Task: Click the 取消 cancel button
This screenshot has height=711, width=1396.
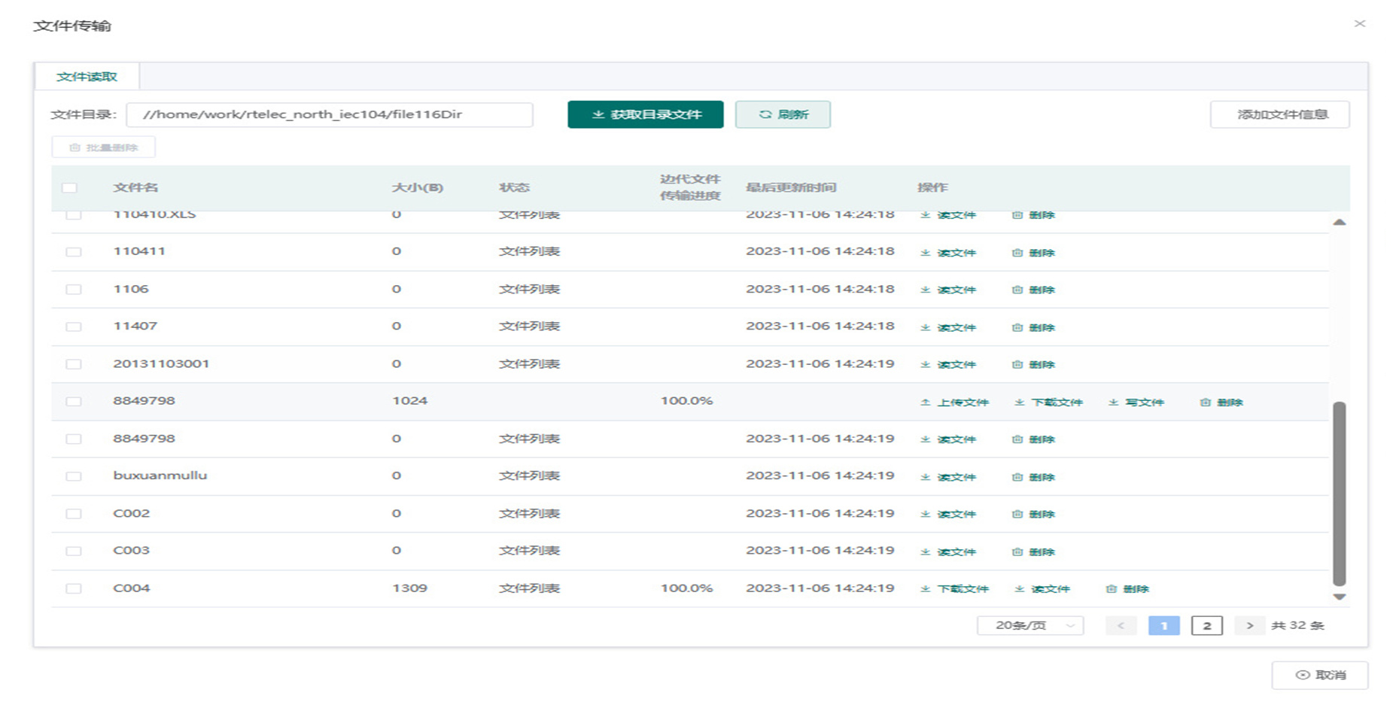Action: pyautogui.click(x=1319, y=676)
